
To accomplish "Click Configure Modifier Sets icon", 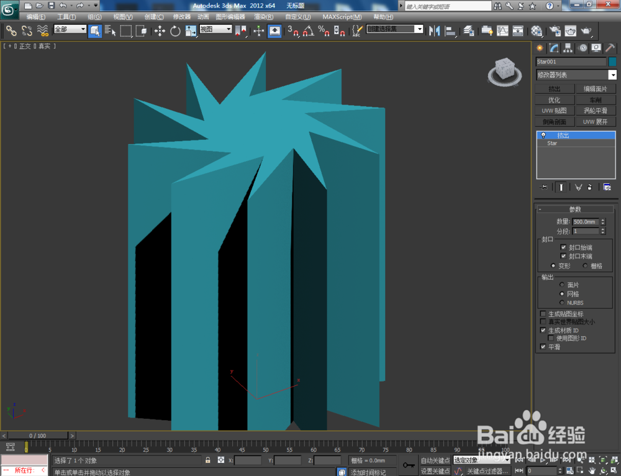I will pyautogui.click(x=607, y=187).
